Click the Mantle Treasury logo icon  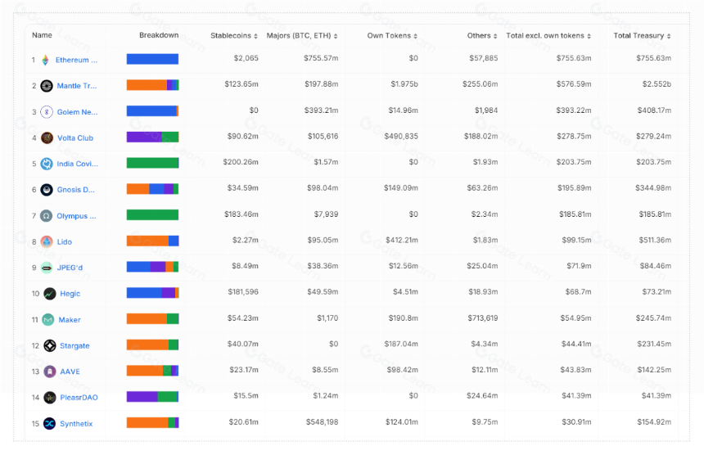[47, 86]
